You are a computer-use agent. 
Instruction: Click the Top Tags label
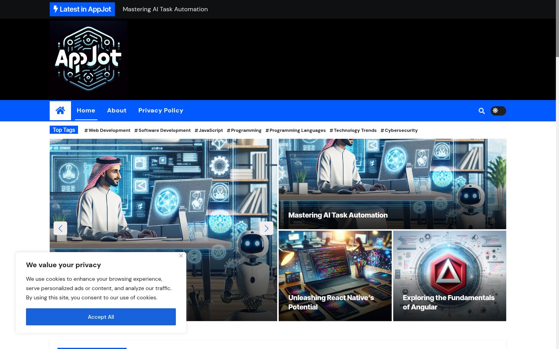click(x=64, y=130)
